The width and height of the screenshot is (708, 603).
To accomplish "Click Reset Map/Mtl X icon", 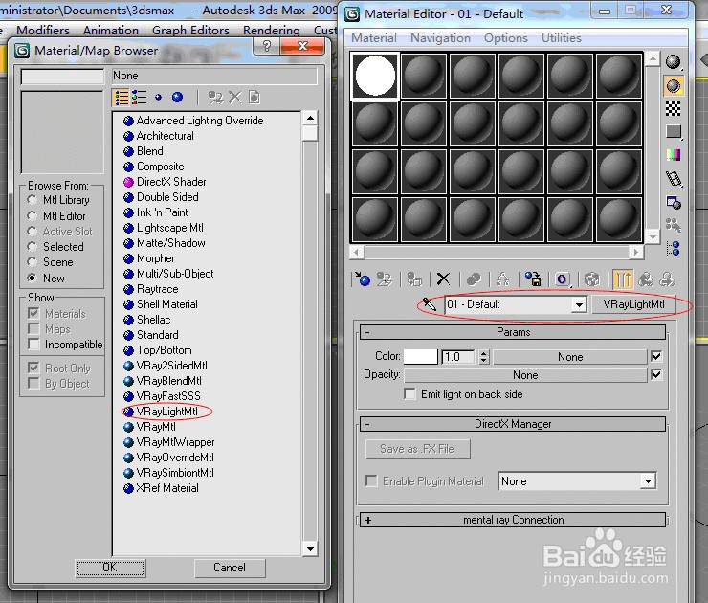I will coord(443,279).
